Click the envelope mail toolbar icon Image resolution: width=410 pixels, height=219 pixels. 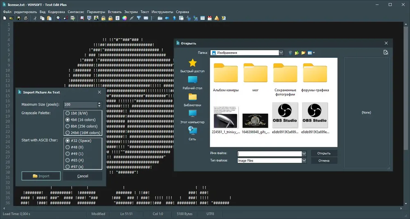tap(146, 18)
